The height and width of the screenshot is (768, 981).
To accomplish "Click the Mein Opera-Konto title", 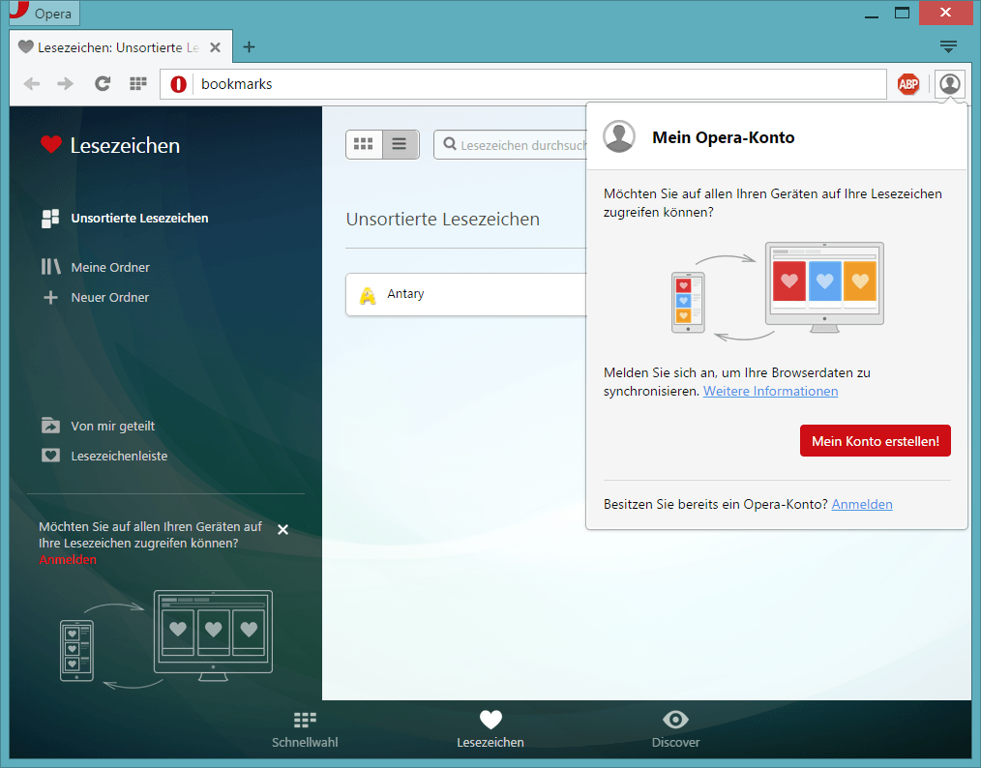I will [724, 137].
